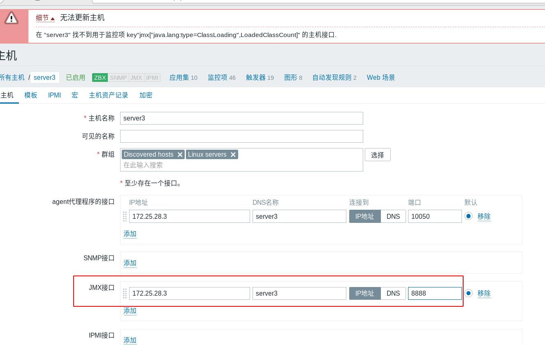This screenshot has height=345, width=545.
Task: Set agent interface connect-to DNS
Action: point(393,216)
